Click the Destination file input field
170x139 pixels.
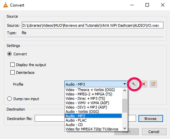coord(49,118)
